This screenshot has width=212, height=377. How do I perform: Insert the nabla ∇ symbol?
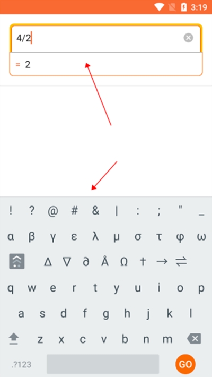(67, 262)
